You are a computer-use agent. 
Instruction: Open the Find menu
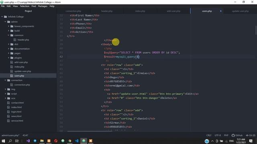34,6
